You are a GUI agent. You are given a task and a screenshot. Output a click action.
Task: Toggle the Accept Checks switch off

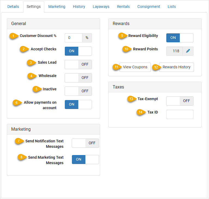pyautogui.click(x=78, y=51)
